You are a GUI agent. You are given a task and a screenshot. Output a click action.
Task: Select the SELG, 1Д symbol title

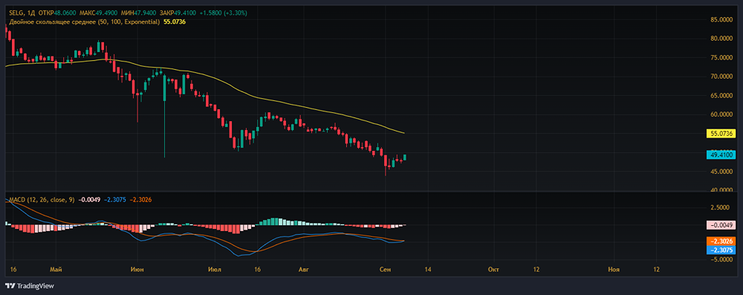coord(22,13)
